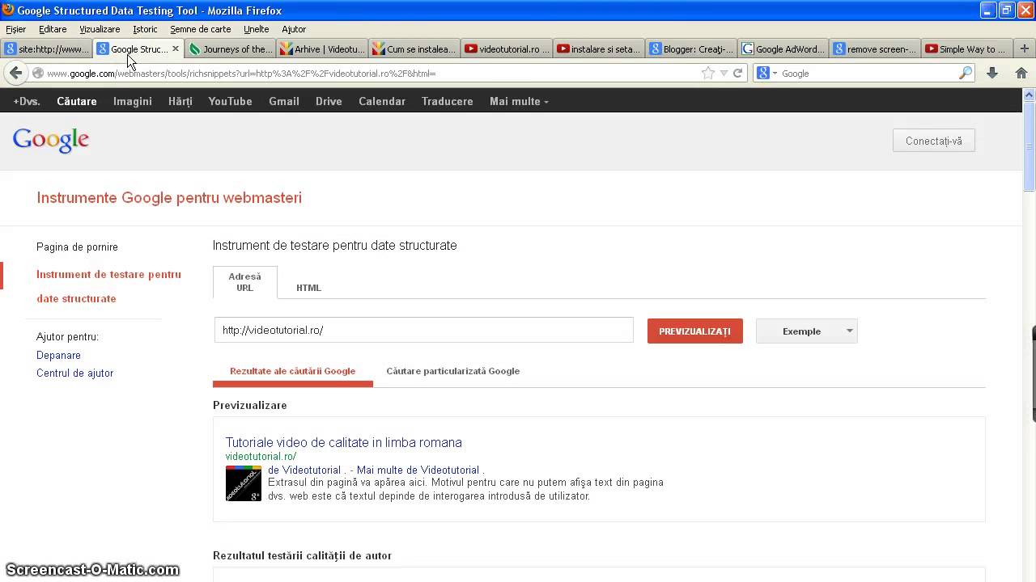Expand the Exemple dropdown
Screen dimensions: 1036x582
tap(806, 331)
